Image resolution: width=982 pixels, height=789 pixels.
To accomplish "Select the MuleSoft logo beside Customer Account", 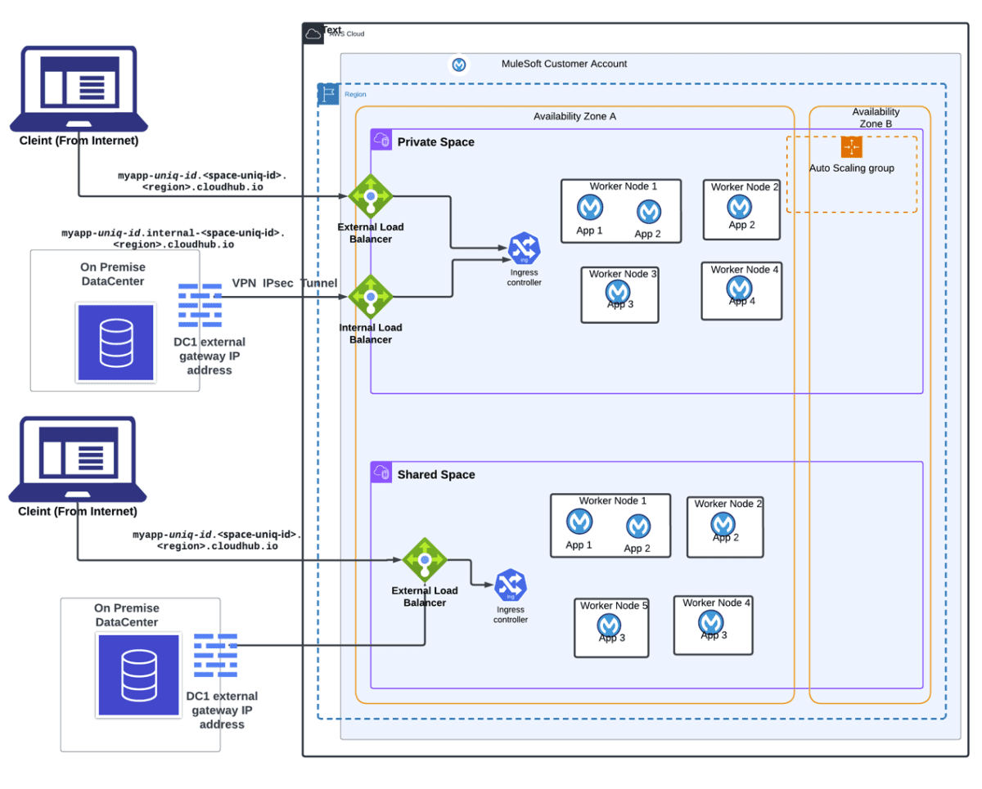I will click(x=459, y=65).
